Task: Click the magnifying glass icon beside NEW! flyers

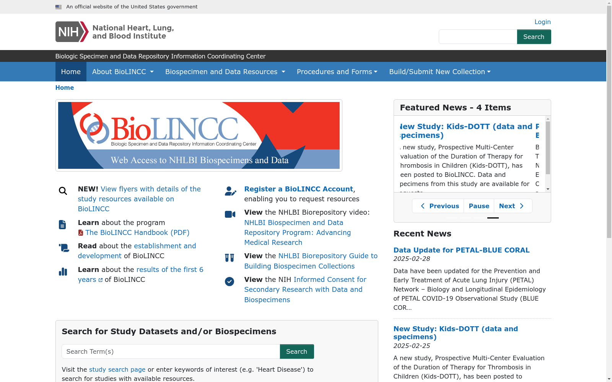Action: tap(63, 191)
